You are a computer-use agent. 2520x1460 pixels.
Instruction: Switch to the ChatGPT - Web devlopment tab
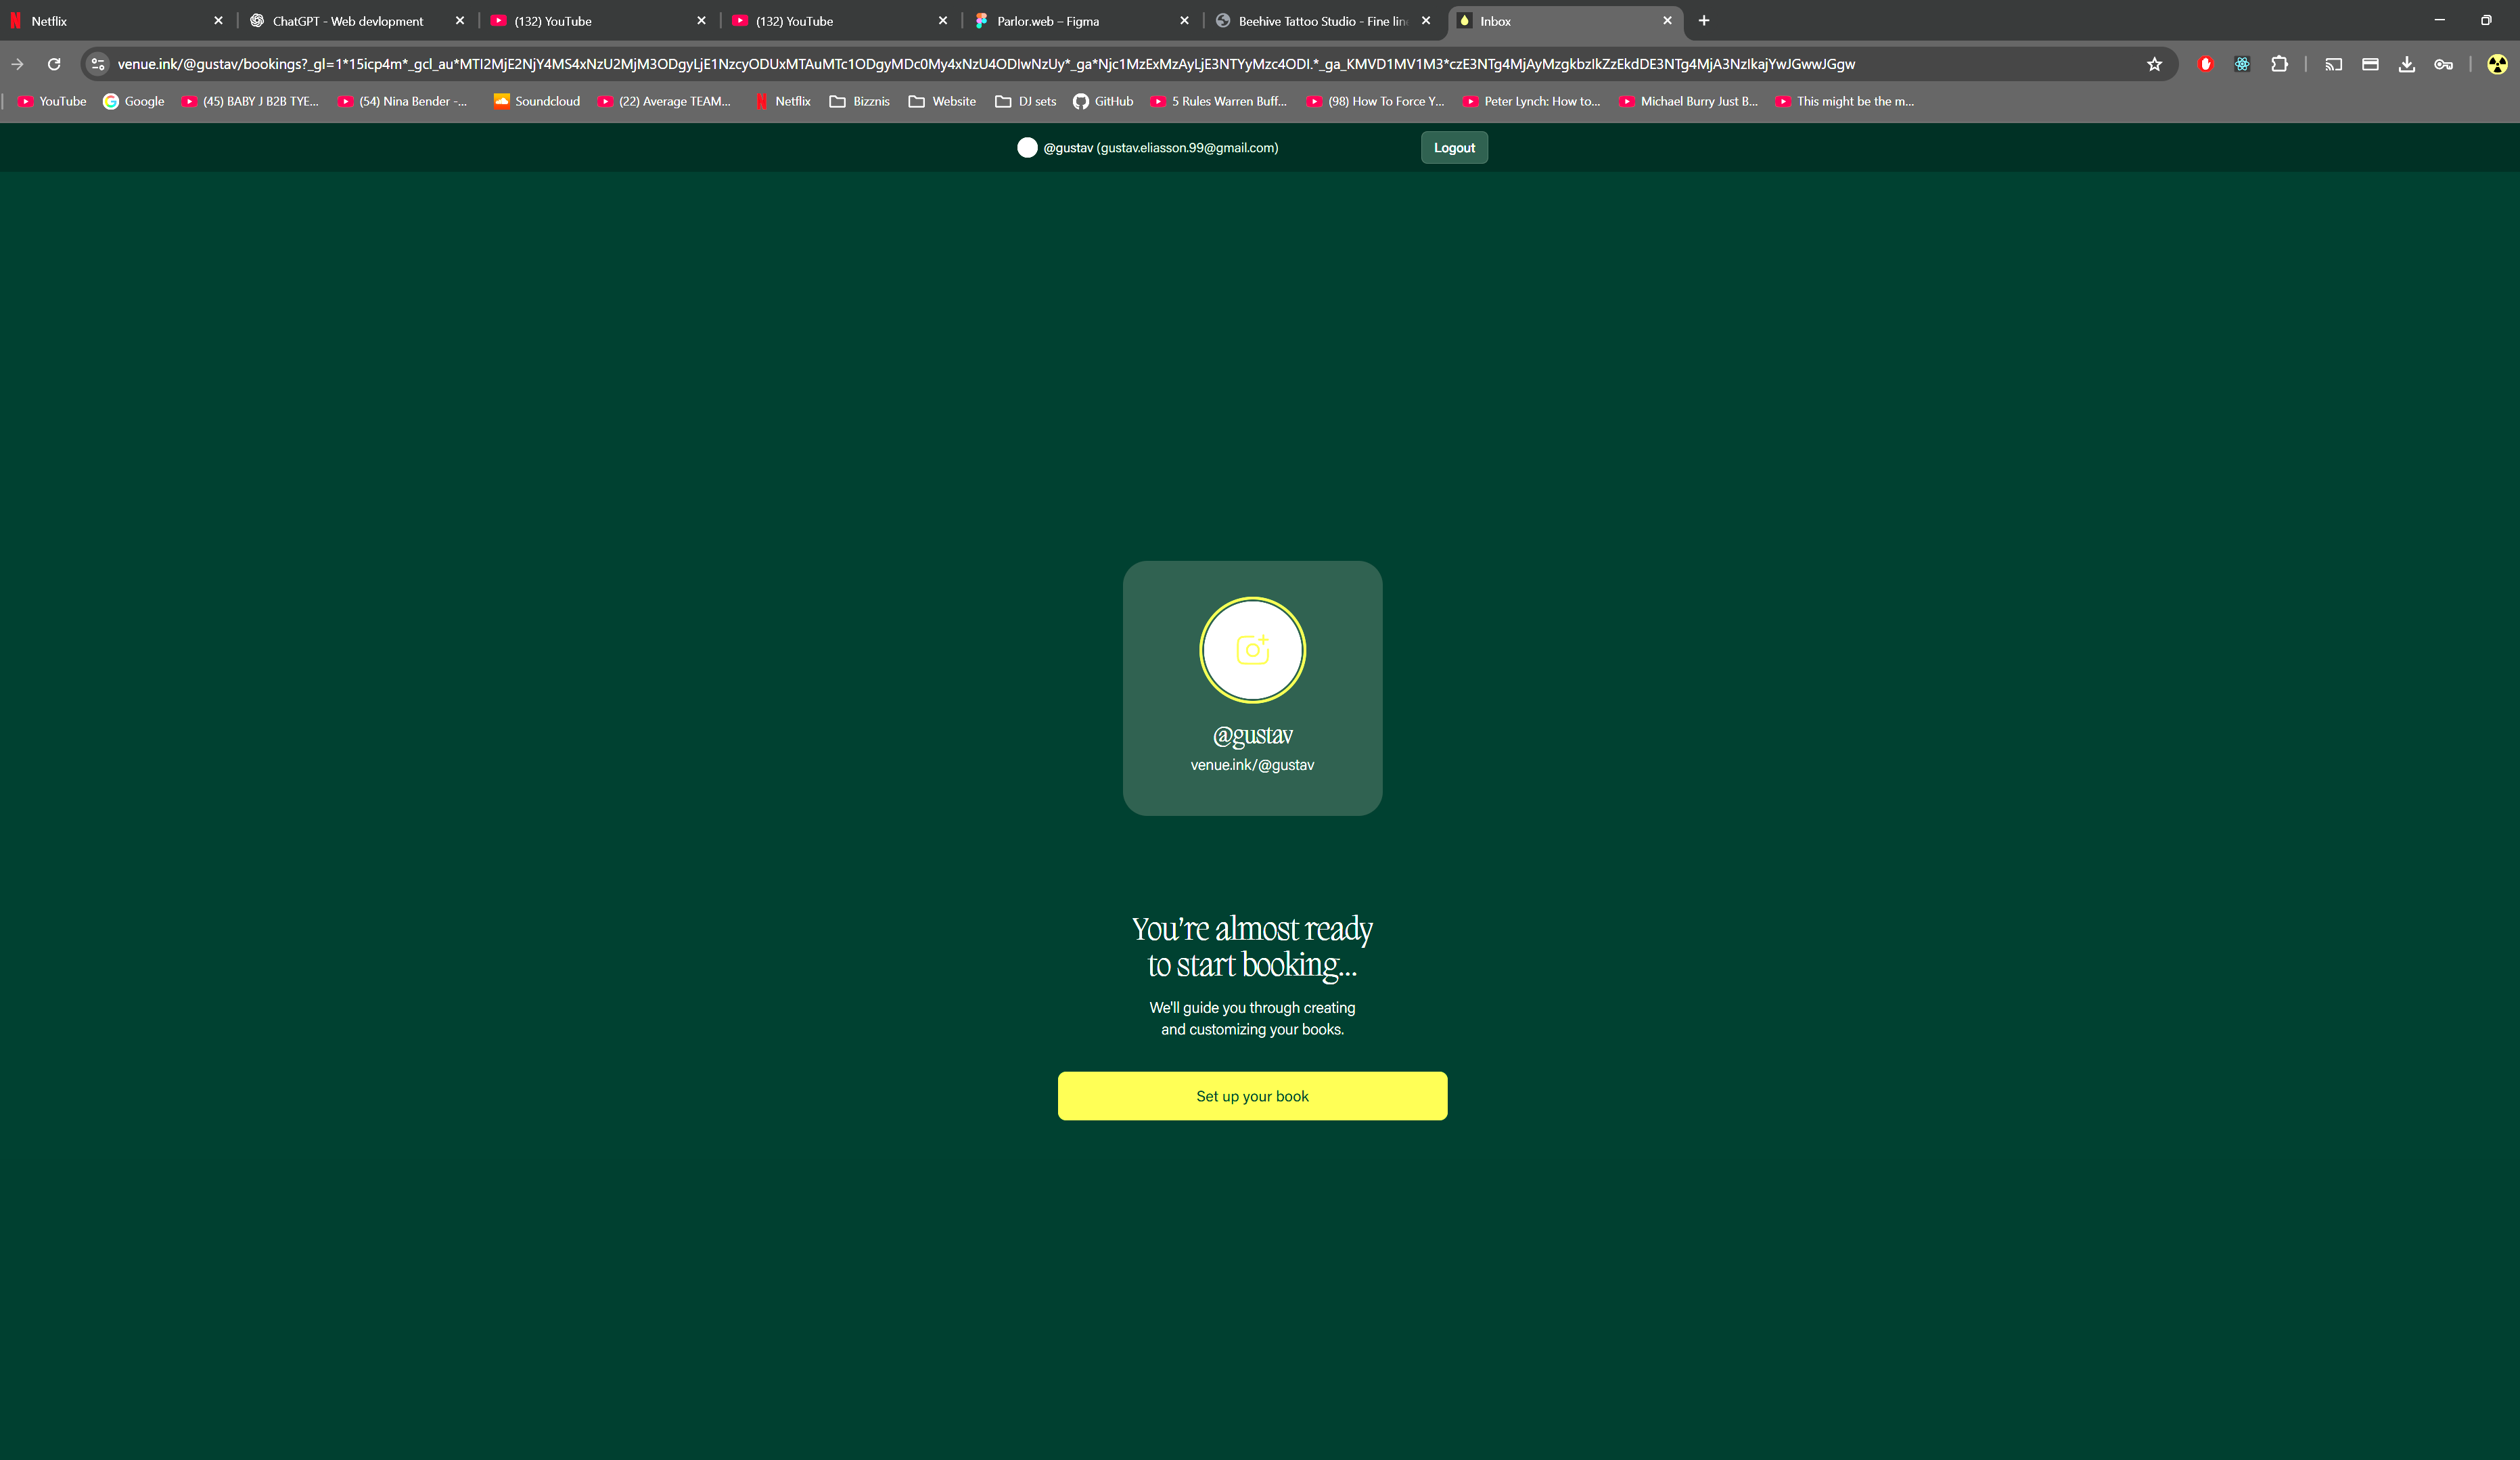(347, 21)
